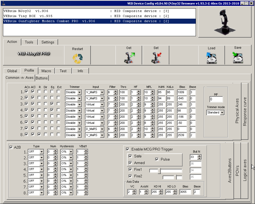Open the Input dropdown for axis 7
The image size is (255, 204).
coord(102,129)
